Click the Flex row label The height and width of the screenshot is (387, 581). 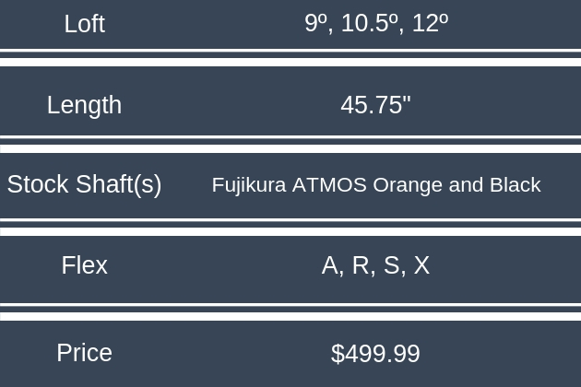click(84, 265)
